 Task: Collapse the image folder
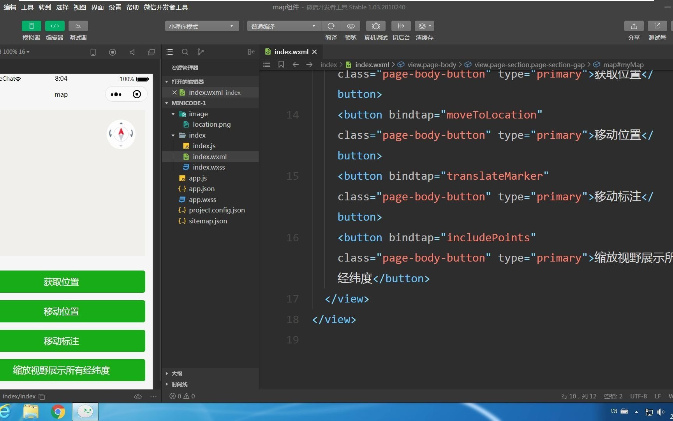pos(210,114)
